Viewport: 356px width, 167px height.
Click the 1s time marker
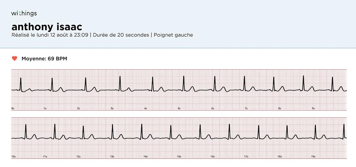click(45, 109)
